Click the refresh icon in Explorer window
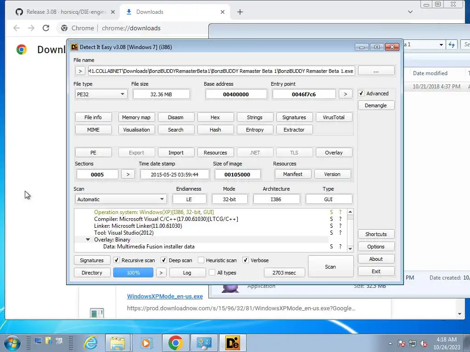Viewport: 470px width, 352px height. (x=452, y=44)
